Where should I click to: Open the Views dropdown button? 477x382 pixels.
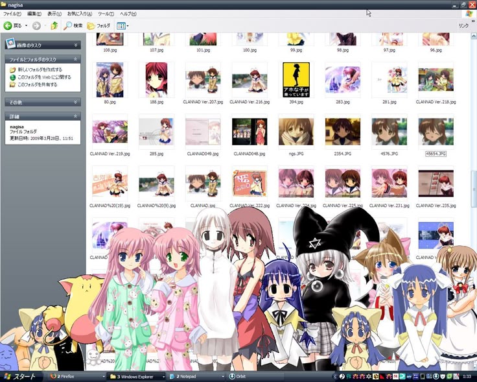point(122,26)
